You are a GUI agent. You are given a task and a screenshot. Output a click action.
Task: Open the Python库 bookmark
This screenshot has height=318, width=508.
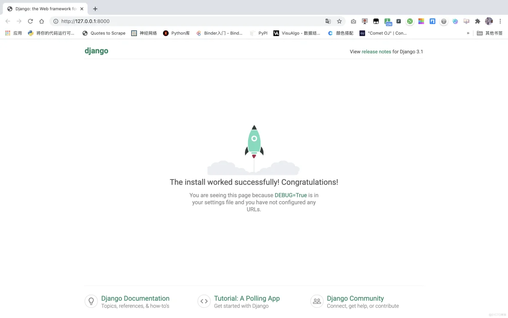point(177,33)
